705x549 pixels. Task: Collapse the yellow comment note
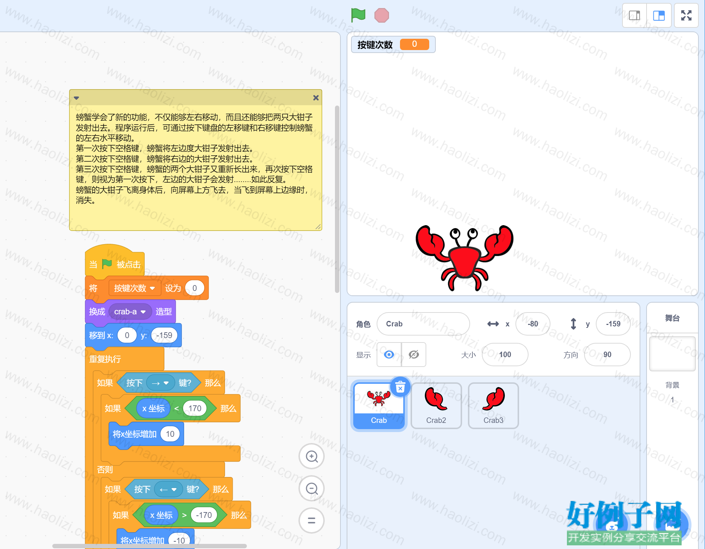(x=76, y=98)
